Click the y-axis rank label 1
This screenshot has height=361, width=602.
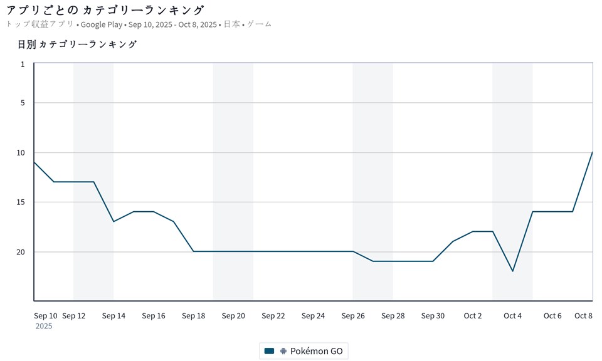(x=23, y=64)
